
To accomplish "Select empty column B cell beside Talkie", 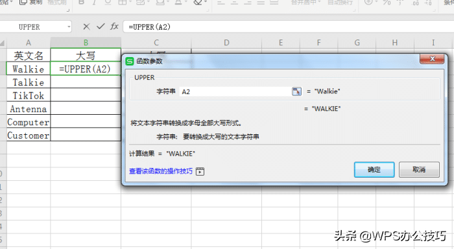I will tap(86, 82).
